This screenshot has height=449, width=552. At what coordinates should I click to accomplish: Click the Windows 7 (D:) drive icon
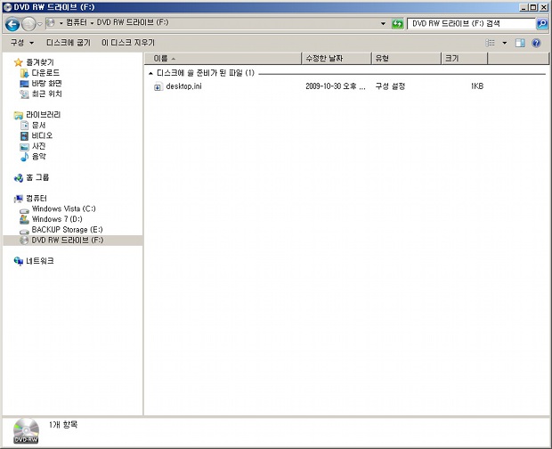24,219
